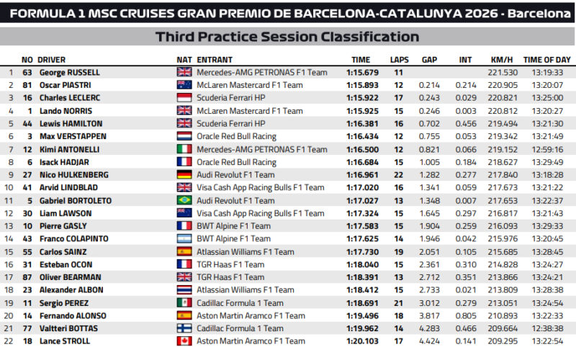This screenshot has width=576, height=347.
Task: Click the Italian flag for Kimi Antonelli
Action: 184,149
